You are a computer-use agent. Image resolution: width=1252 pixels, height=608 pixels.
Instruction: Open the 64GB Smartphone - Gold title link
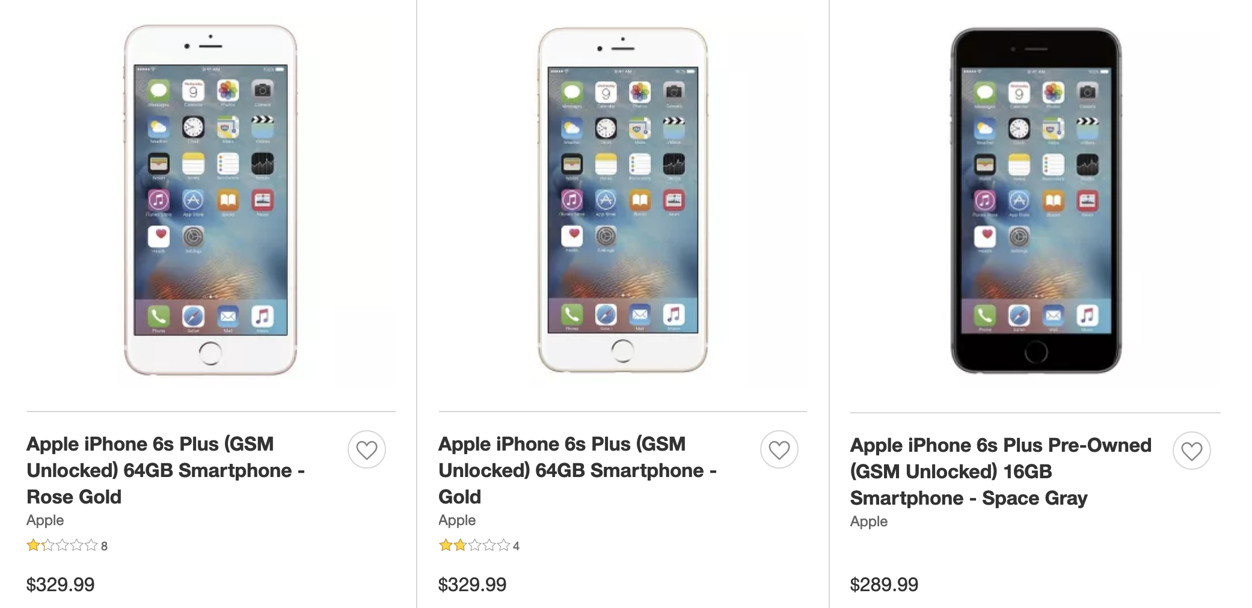(577, 470)
